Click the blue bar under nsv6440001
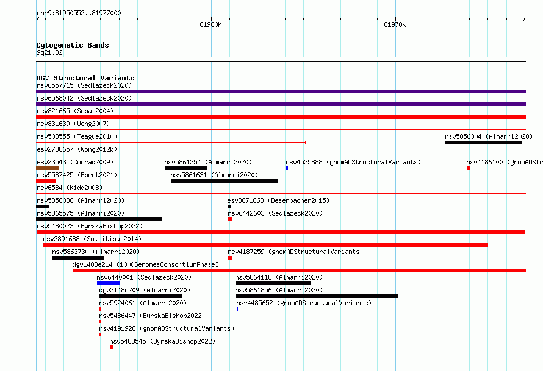 pyautogui.click(x=109, y=283)
